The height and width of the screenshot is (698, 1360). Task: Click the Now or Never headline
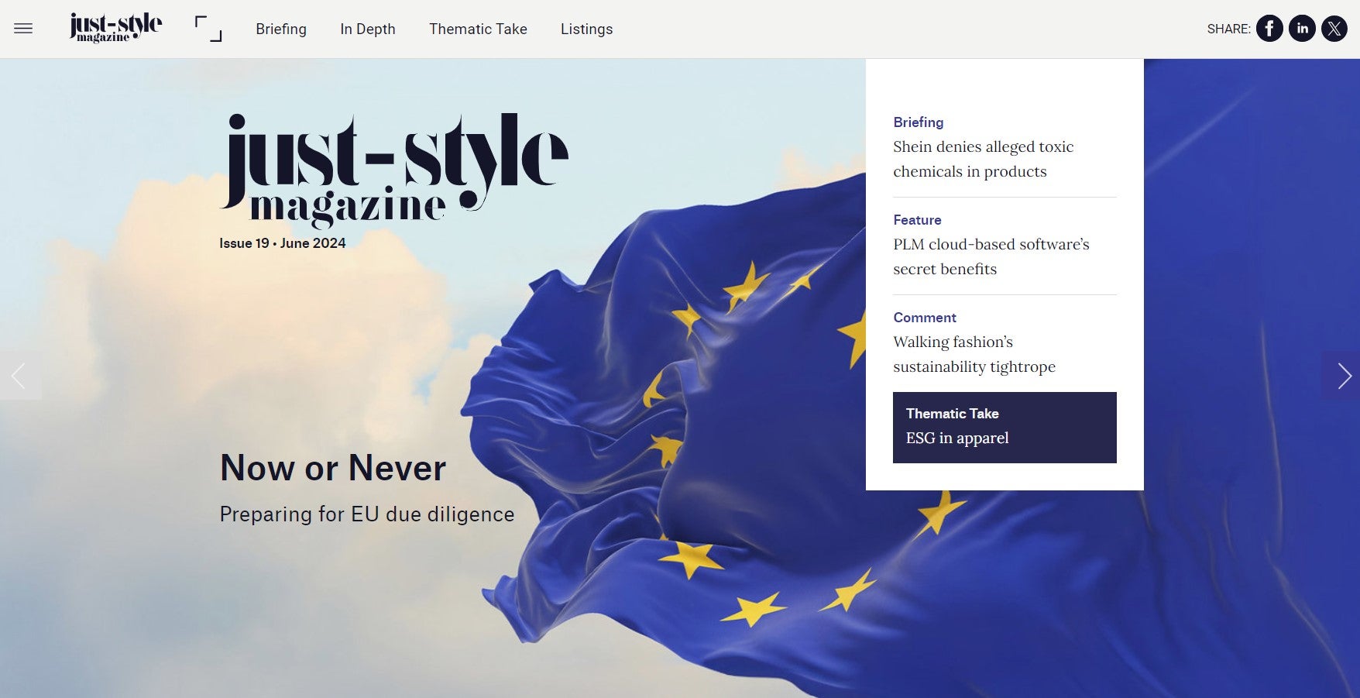333,468
